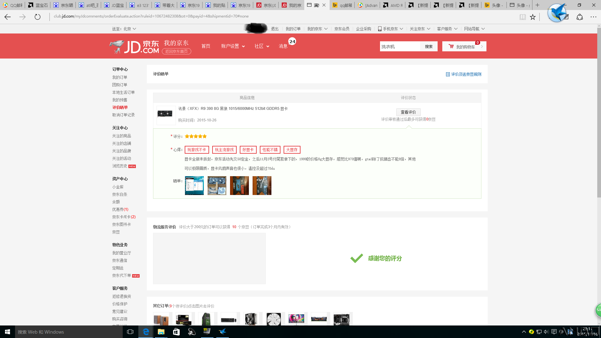Click the five-star rating
The width and height of the screenshot is (601, 338).
196,136
